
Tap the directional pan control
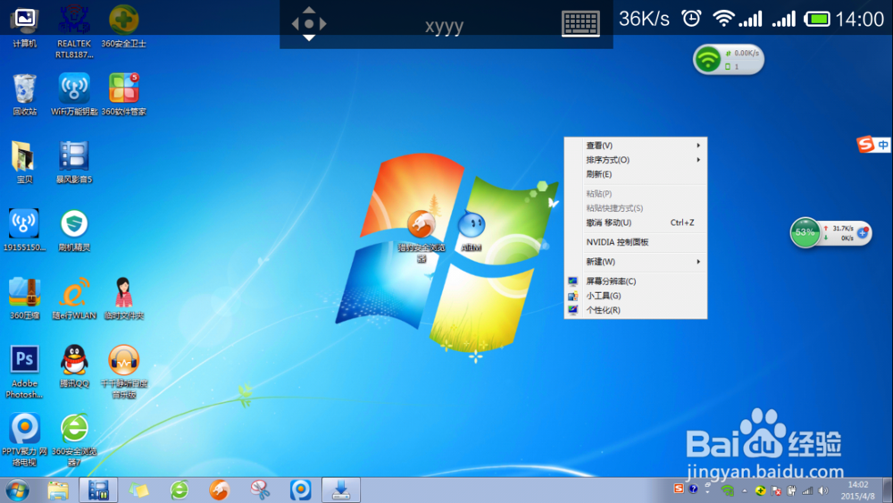pos(309,24)
